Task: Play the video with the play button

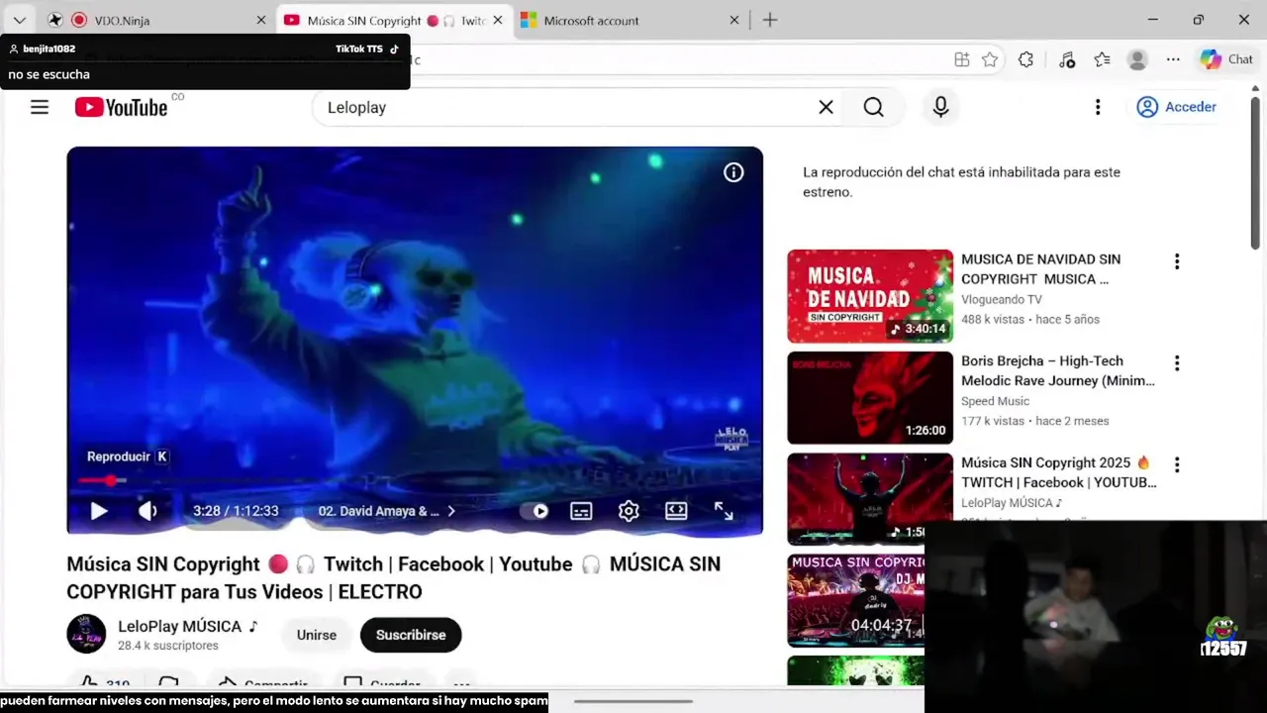Action: point(99,511)
